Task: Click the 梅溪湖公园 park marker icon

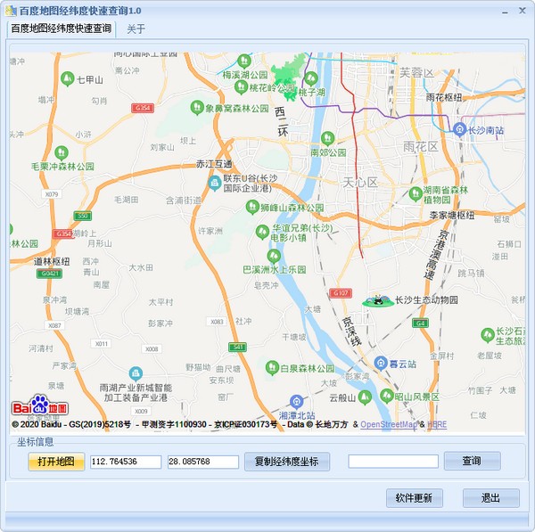Action: (x=244, y=61)
